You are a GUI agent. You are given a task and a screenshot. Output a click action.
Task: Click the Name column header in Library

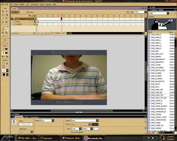158,32
